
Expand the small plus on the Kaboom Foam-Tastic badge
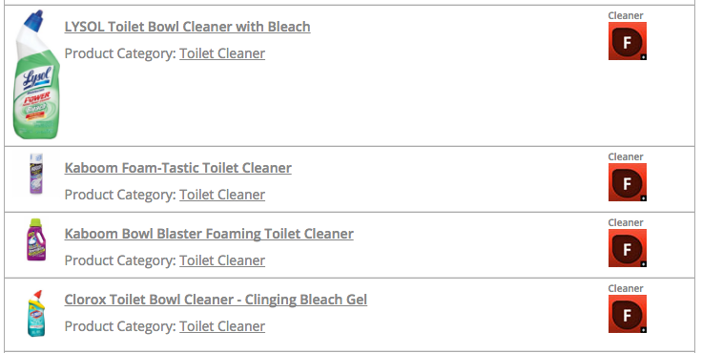[x=644, y=198]
